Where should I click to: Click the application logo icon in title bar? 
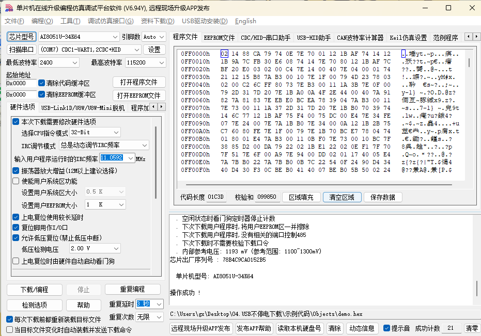tap(9, 8)
